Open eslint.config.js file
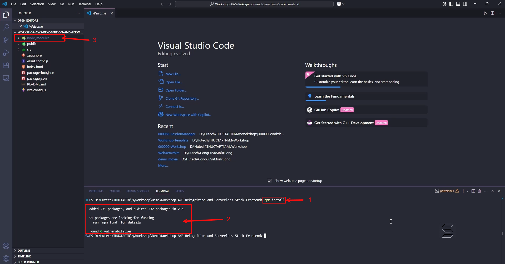Screen dimensions: 505x264 tap(38, 61)
